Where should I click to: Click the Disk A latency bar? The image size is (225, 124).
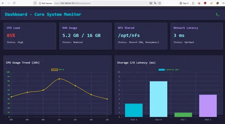pyautogui.click(x=134, y=110)
